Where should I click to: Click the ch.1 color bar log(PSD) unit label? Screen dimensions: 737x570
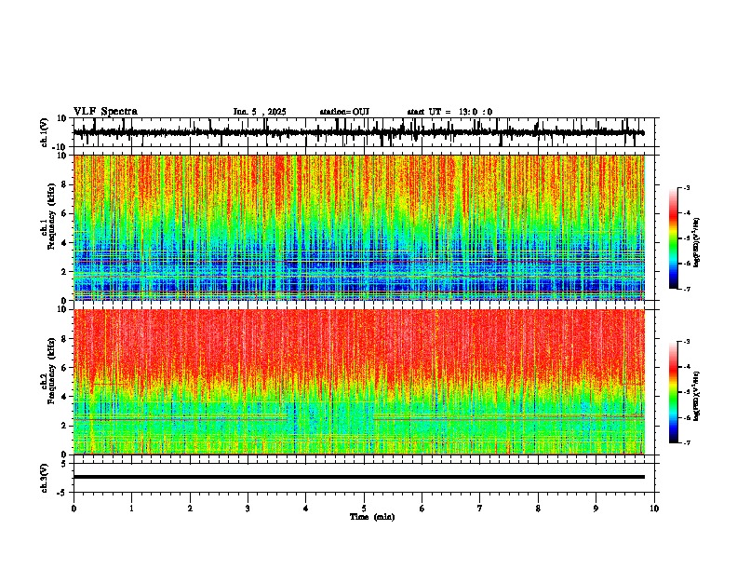tap(697, 243)
